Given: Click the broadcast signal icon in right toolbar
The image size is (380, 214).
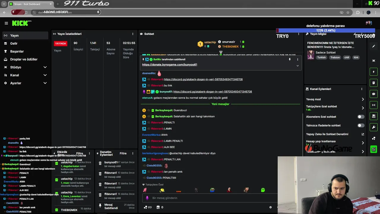Looking at the screenshot, I should click(373, 105).
